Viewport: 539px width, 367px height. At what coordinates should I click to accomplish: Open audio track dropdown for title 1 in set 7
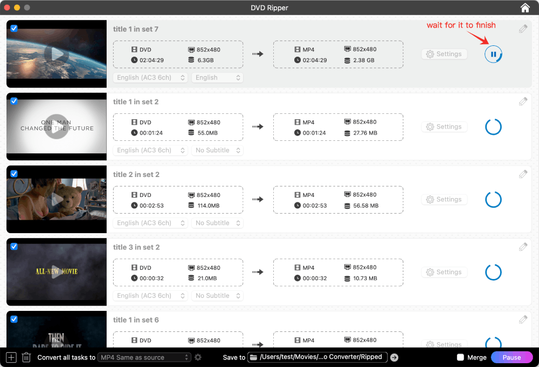[151, 78]
